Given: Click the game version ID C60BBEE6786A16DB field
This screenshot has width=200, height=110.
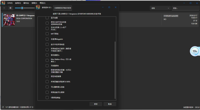Looking at the screenshot, I should tap(63, 8).
